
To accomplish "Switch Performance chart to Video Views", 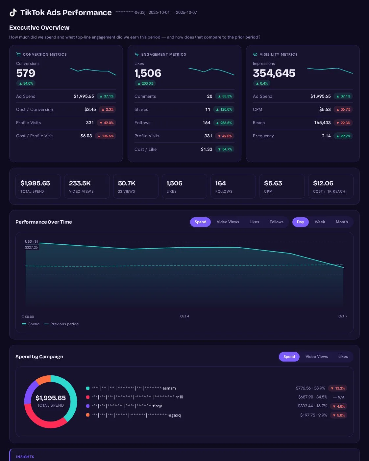I will 228,222.
